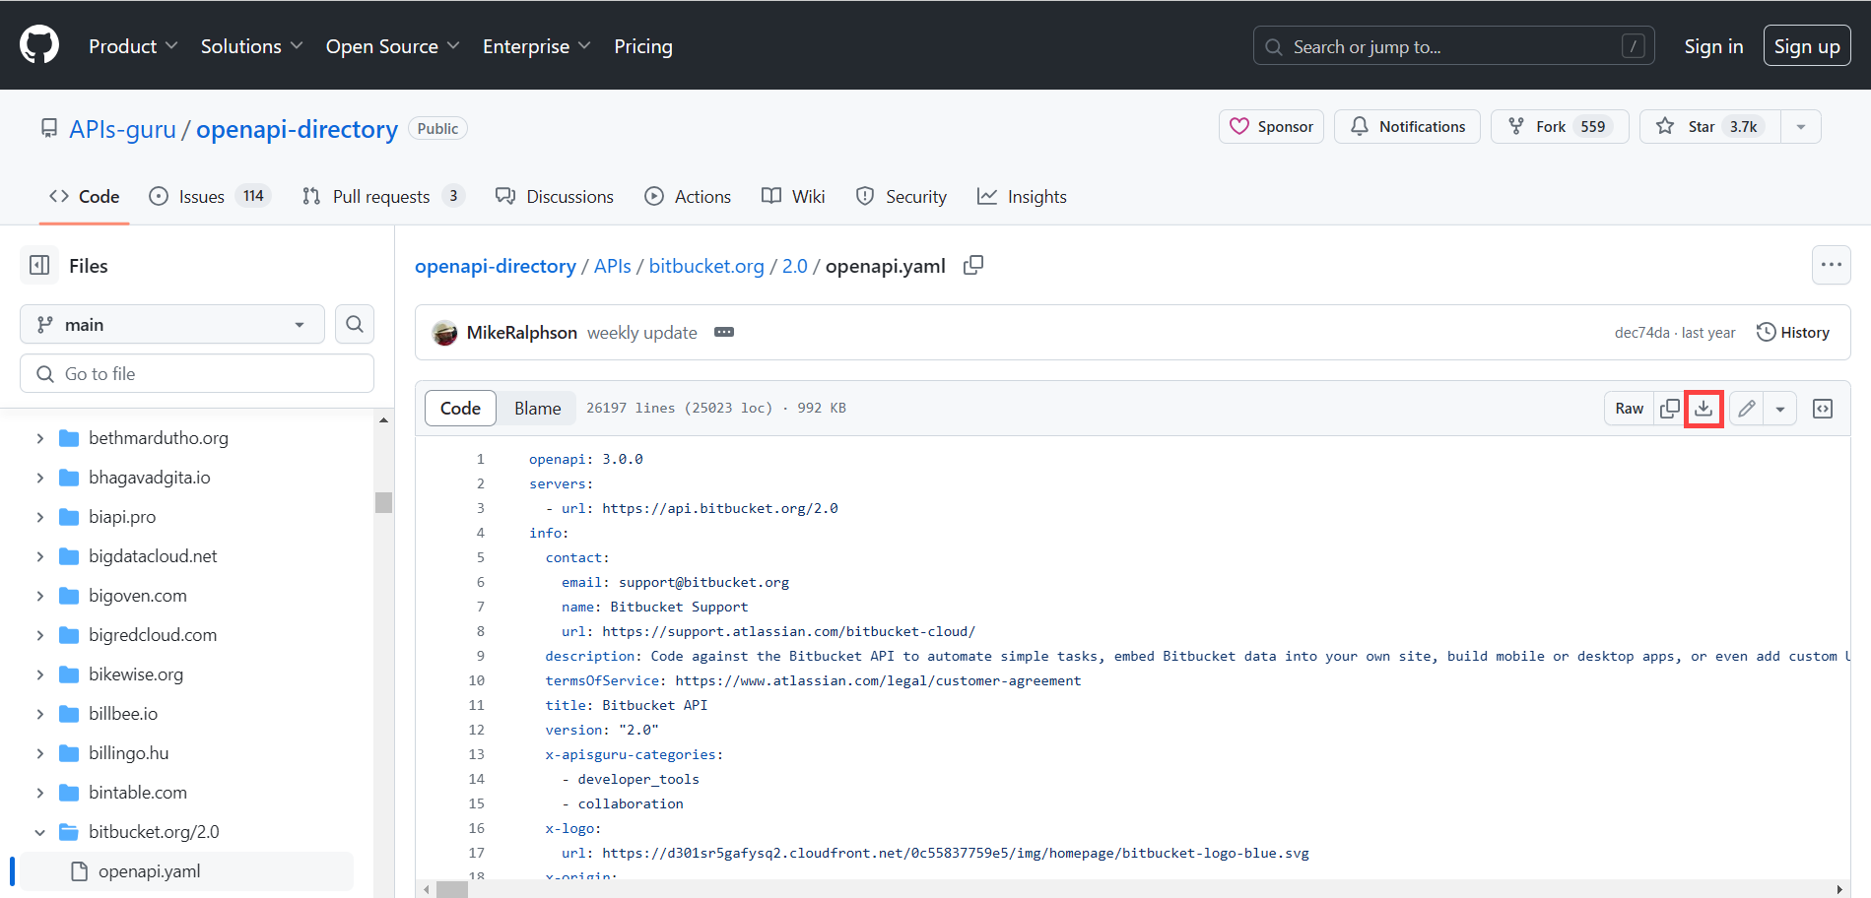1871x898 pixels.
Task: Edit file with the pencil icon
Action: (1747, 409)
